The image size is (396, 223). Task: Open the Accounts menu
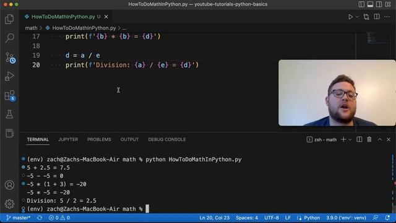[x=9, y=185]
